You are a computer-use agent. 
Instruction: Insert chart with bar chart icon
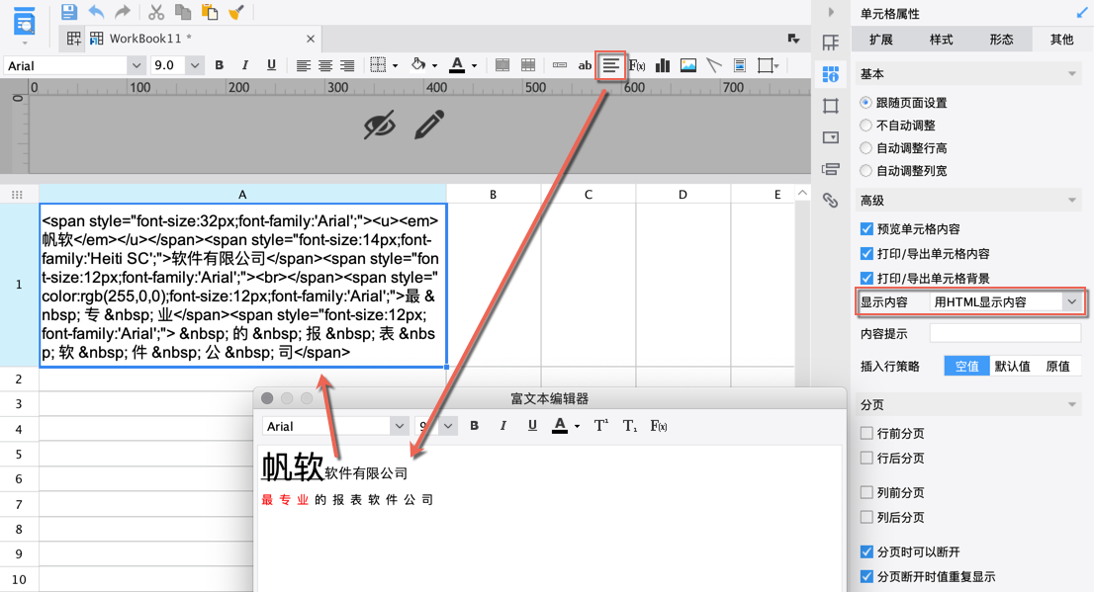tap(662, 65)
